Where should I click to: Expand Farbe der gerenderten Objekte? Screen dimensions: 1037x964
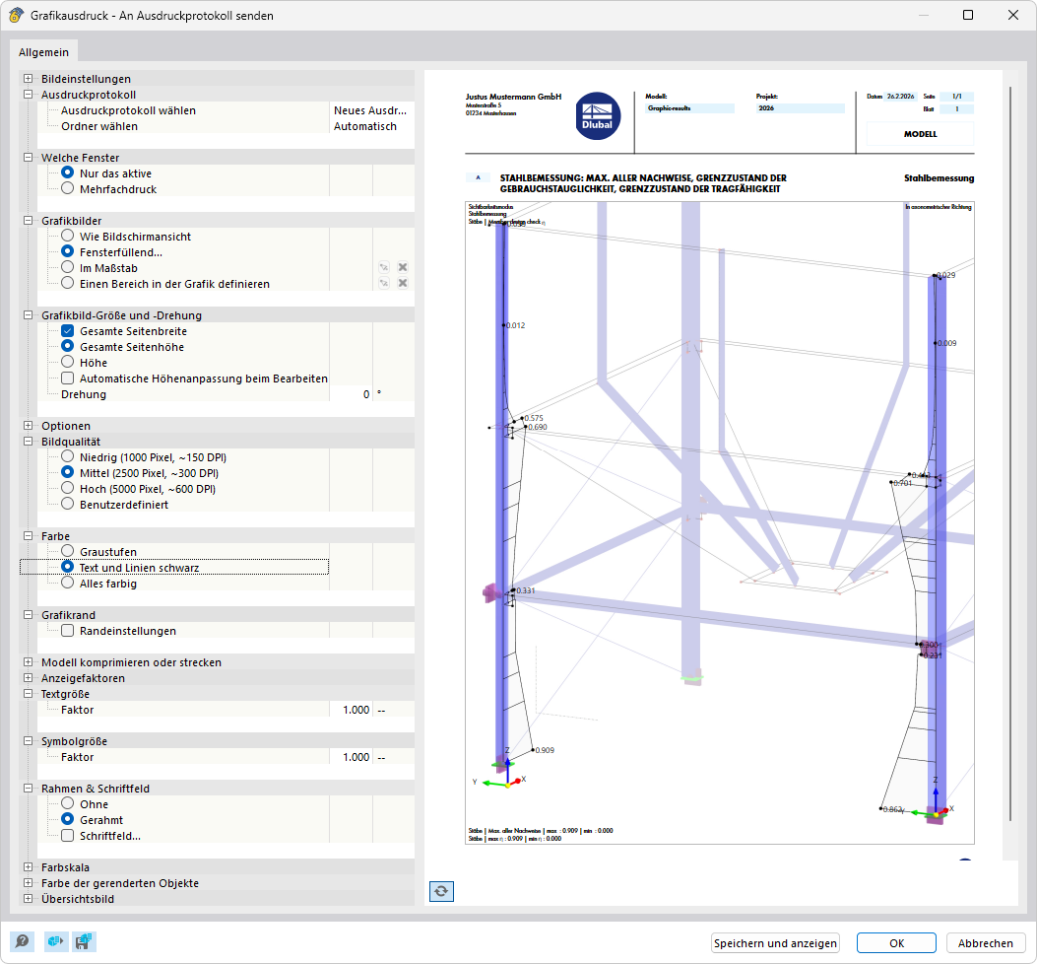coord(28,883)
